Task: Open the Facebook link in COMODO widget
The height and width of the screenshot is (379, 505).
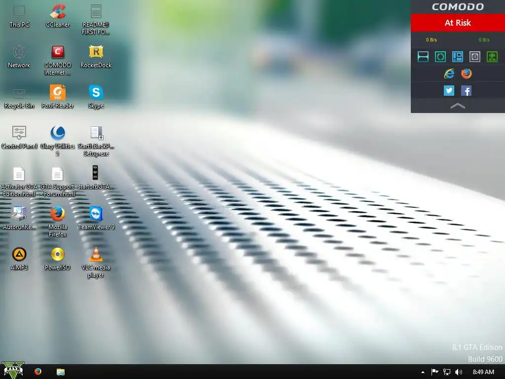Action: pos(467,91)
